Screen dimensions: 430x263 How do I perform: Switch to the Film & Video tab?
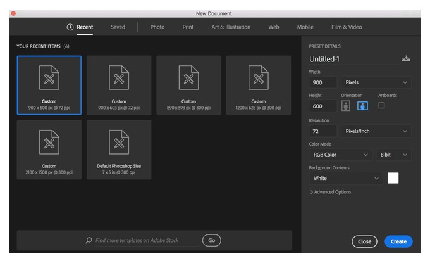347,27
